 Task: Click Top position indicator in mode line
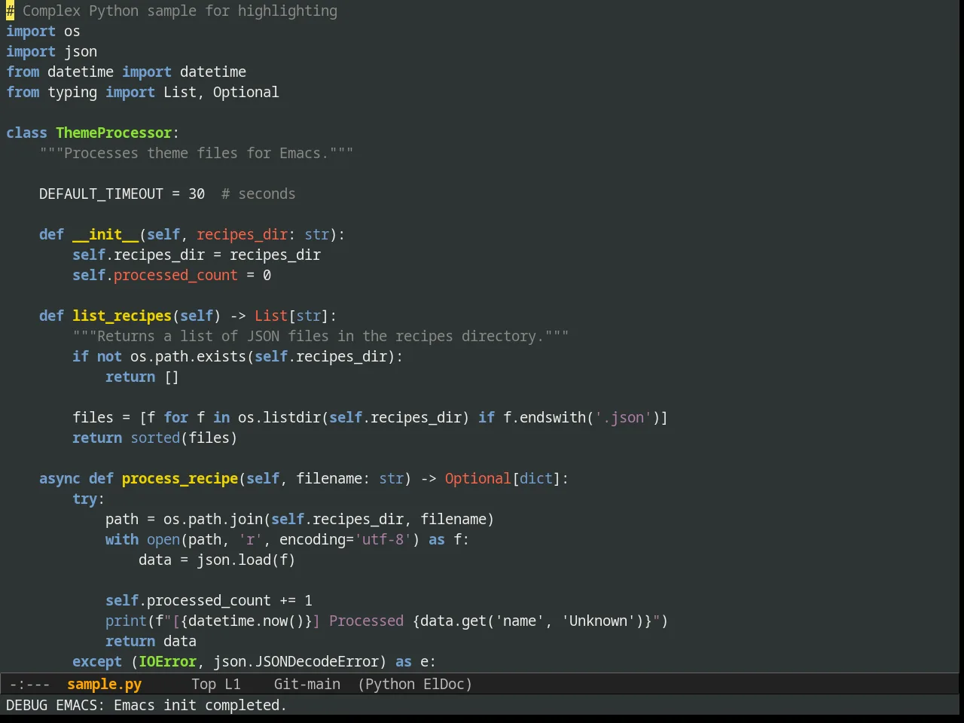click(x=203, y=684)
